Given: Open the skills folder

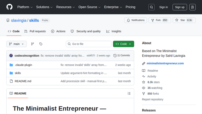Looking at the screenshot, I should tap(18, 73).
